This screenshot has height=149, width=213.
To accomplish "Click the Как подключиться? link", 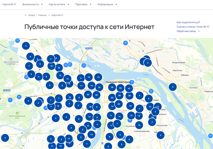I will coord(188,22).
